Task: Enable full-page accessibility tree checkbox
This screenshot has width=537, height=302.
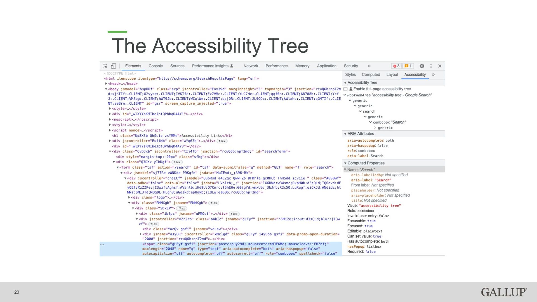Action: coord(345,89)
